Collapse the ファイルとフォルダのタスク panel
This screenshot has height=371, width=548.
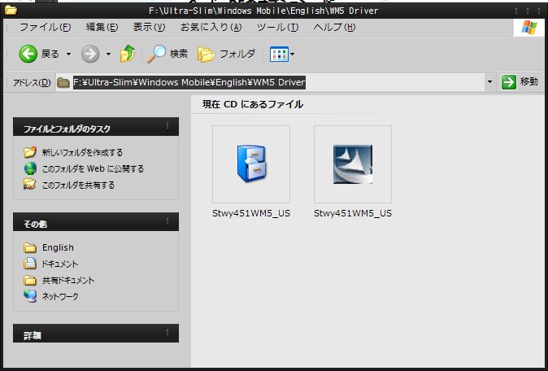pyautogui.click(x=167, y=126)
